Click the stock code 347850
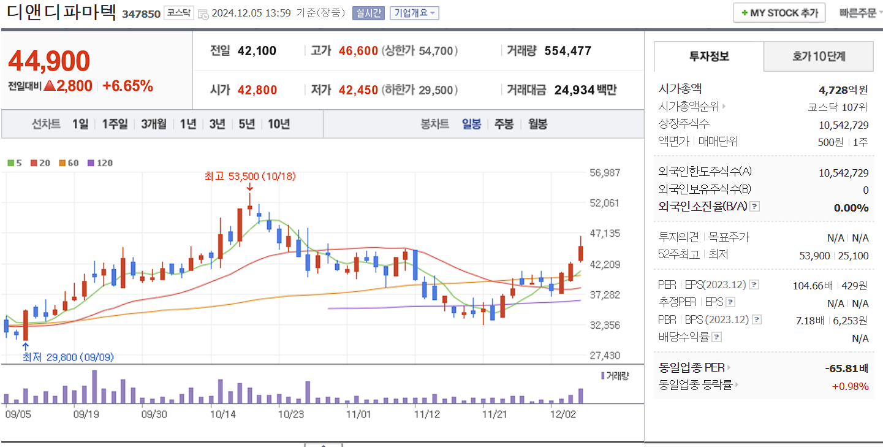The width and height of the screenshot is (883, 447). tap(140, 13)
